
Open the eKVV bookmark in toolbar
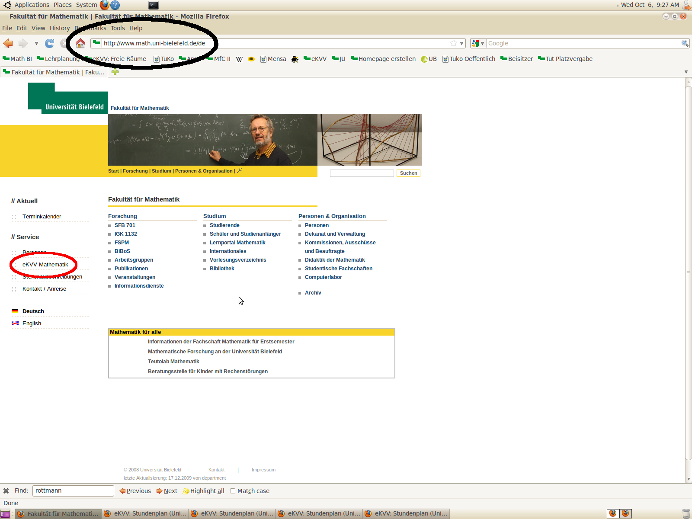315,59
